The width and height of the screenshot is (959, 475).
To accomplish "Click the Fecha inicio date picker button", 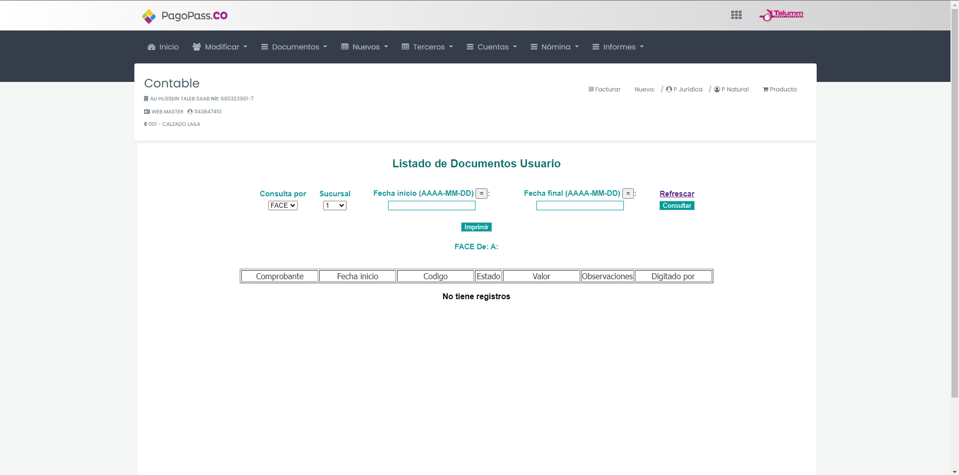I will click(481, 194).
